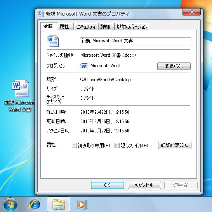Screen dimensions: 212x212
Task: Enable the 隠しファイル(H) checkbox
Action: tap(117, 146)
